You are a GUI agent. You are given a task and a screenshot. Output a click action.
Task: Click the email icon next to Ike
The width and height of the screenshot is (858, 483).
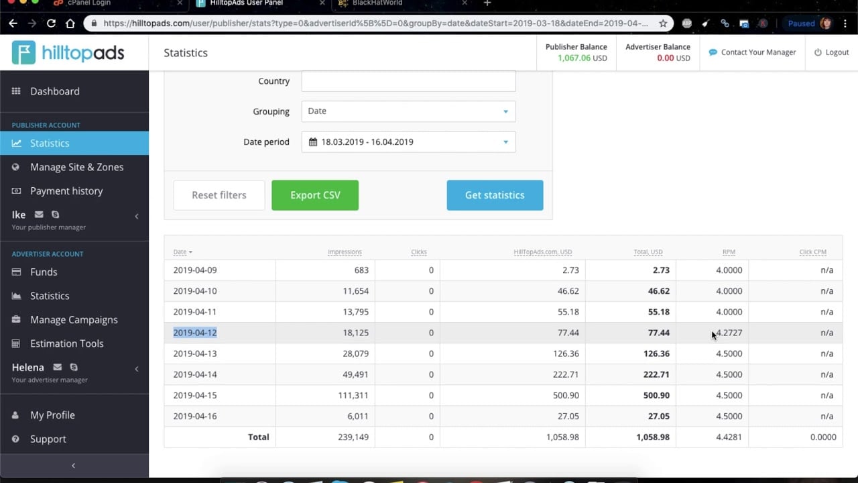coord(39,215)
